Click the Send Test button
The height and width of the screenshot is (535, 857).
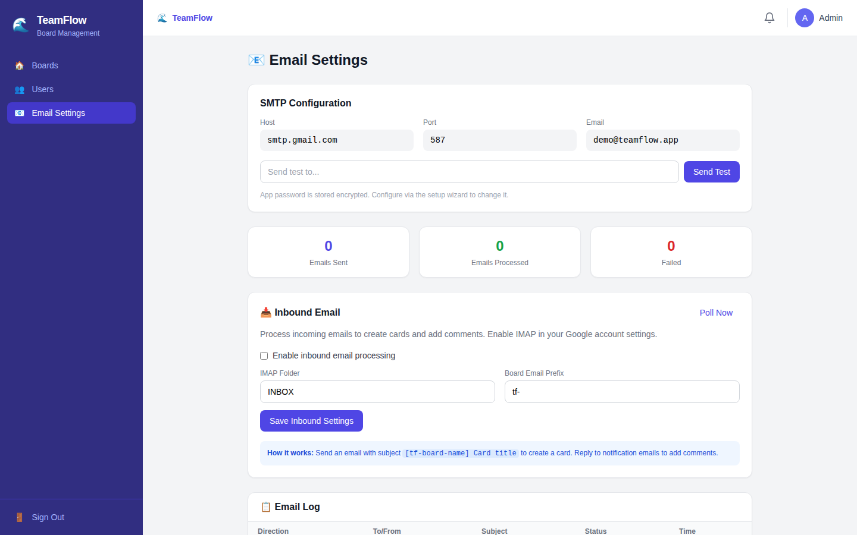[x=711, y=171]
